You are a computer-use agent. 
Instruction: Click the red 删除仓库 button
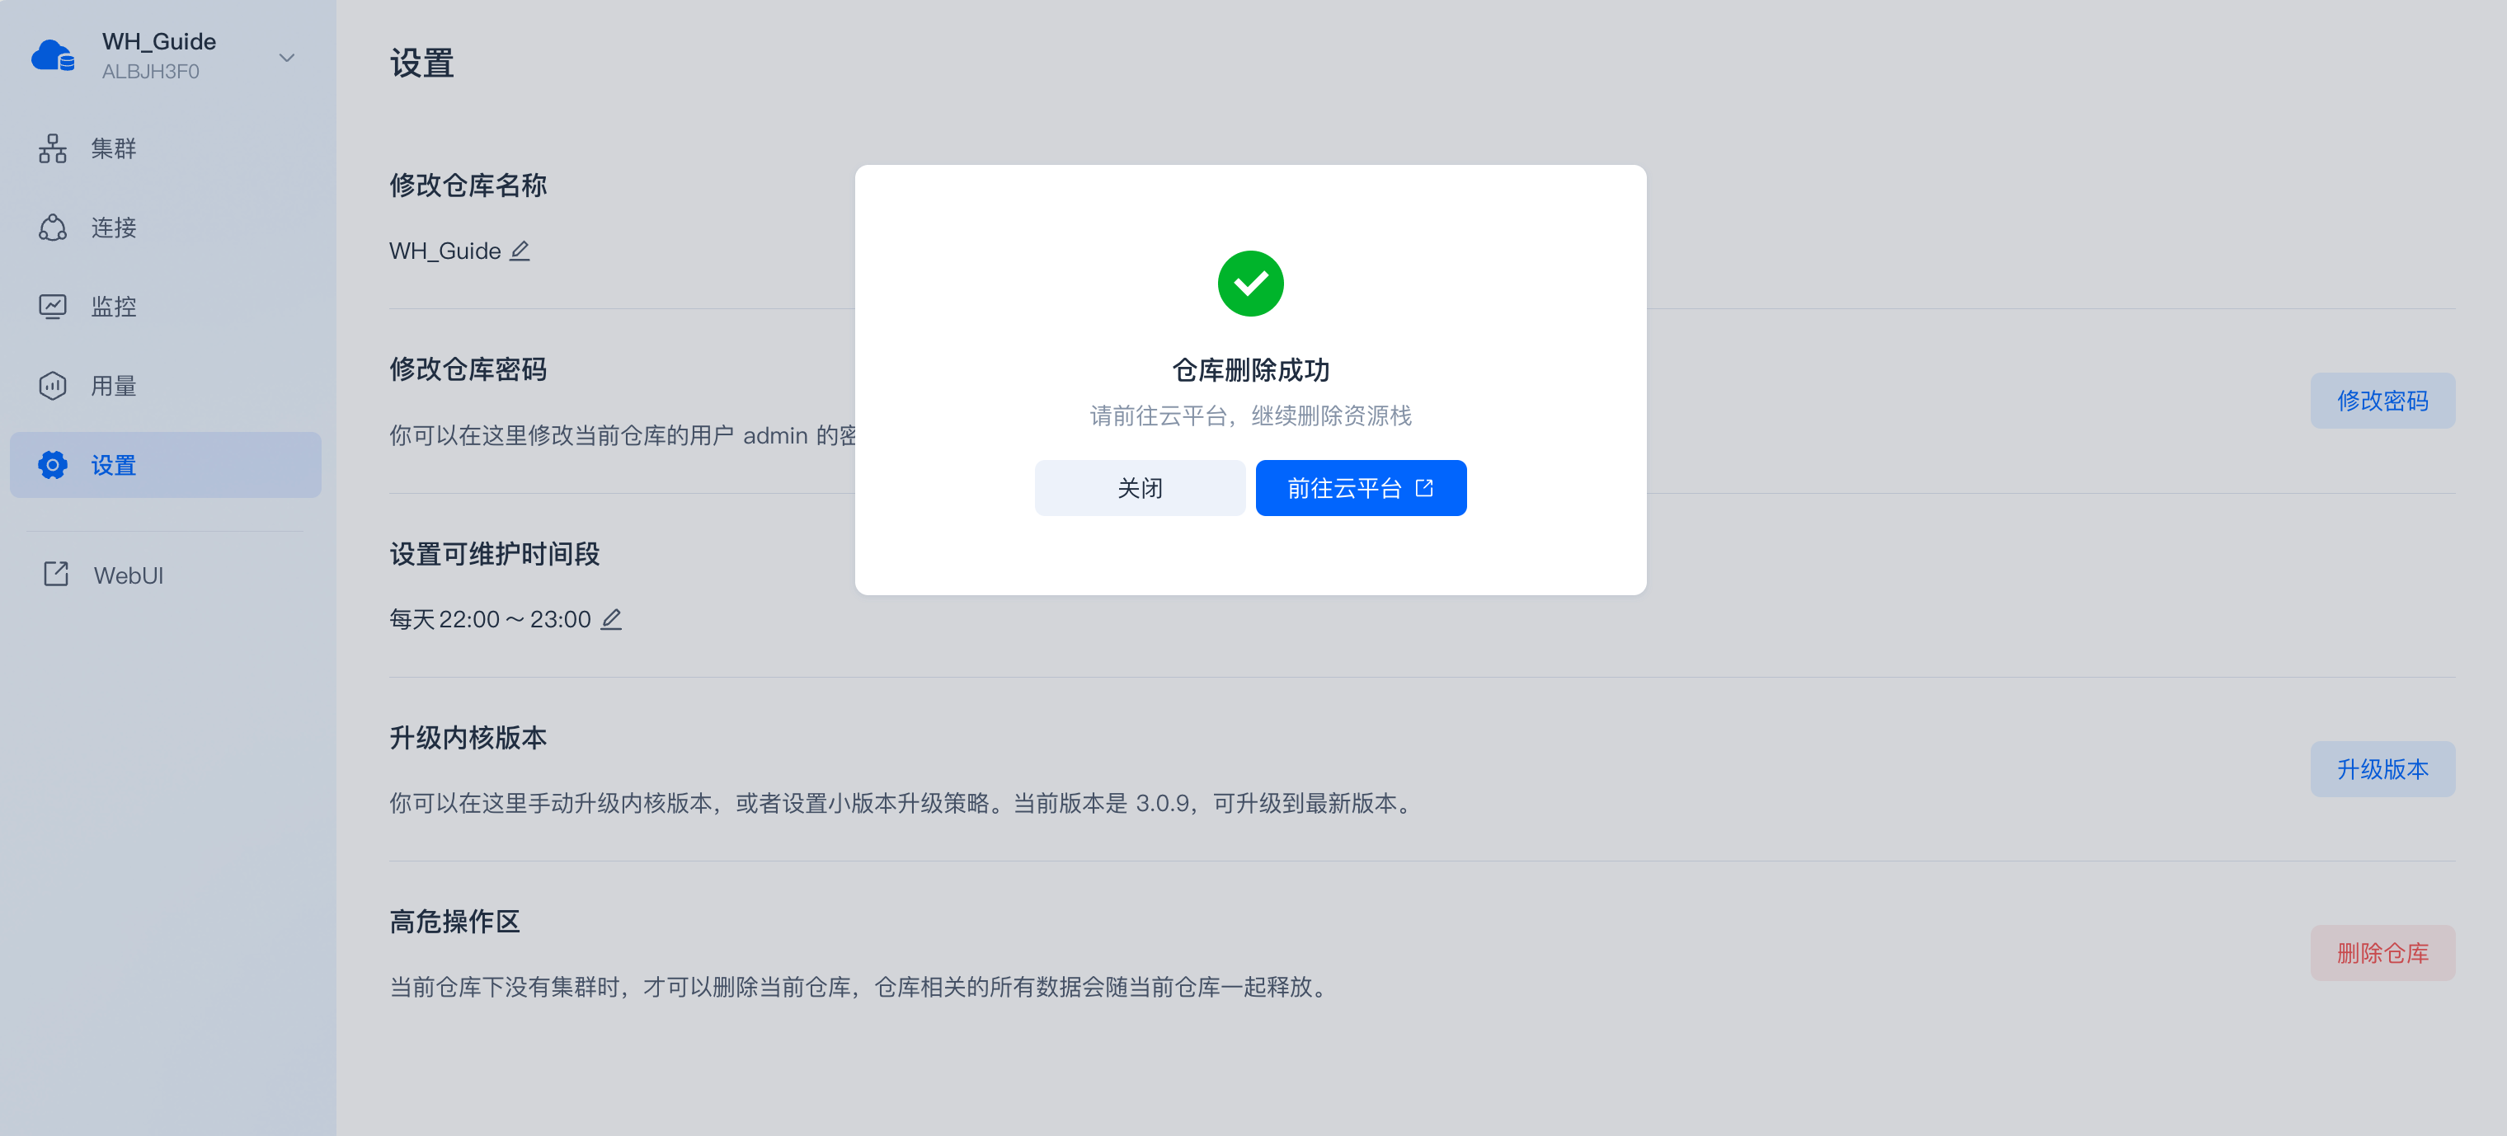2382,953
